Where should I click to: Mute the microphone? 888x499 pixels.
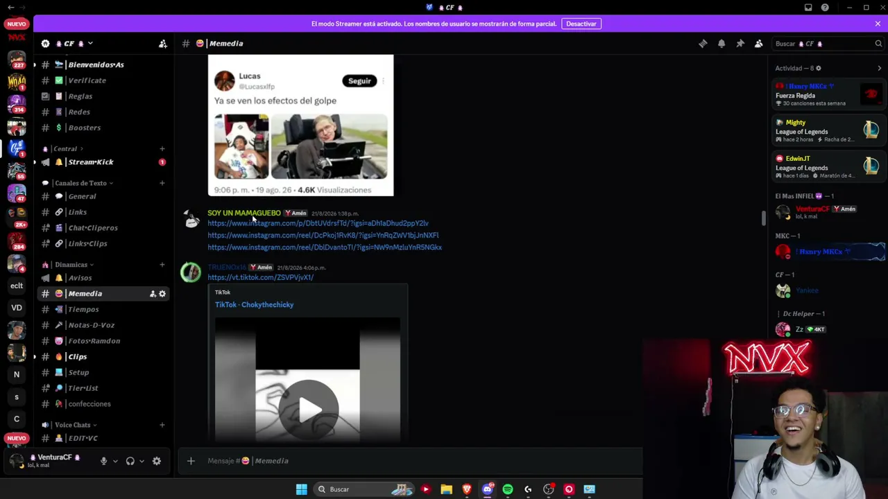(103, 461)
